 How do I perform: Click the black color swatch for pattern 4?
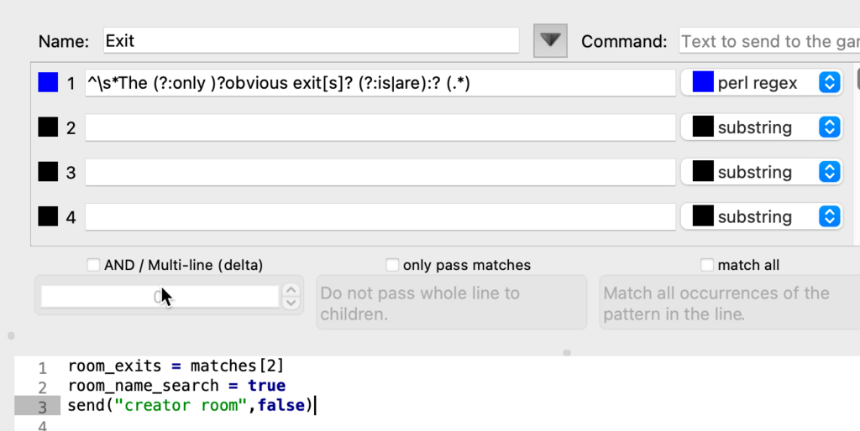[49, 216]
